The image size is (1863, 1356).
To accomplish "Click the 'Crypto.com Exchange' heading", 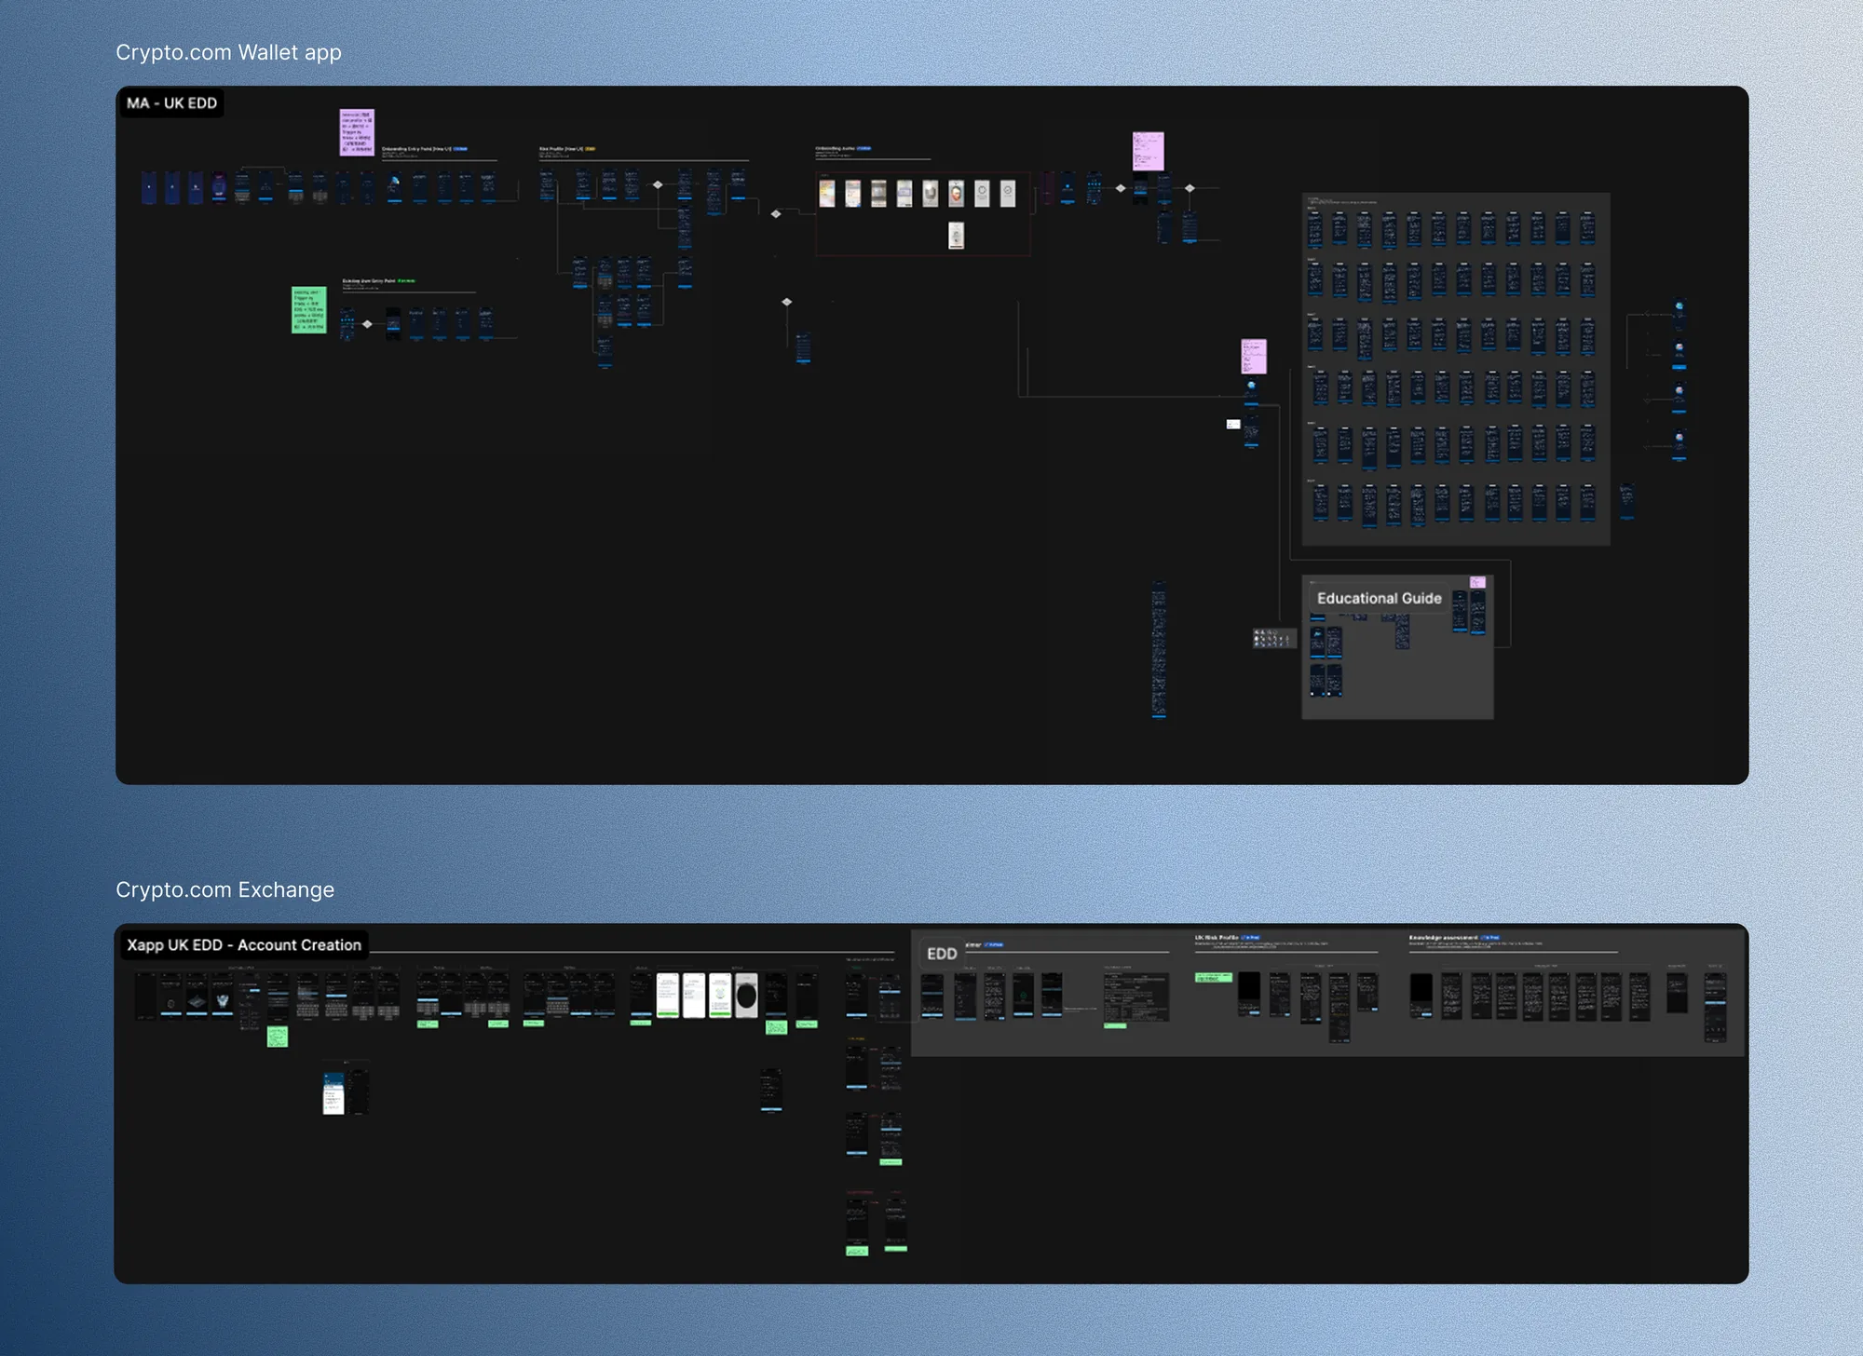I will [x=224, y=889].
